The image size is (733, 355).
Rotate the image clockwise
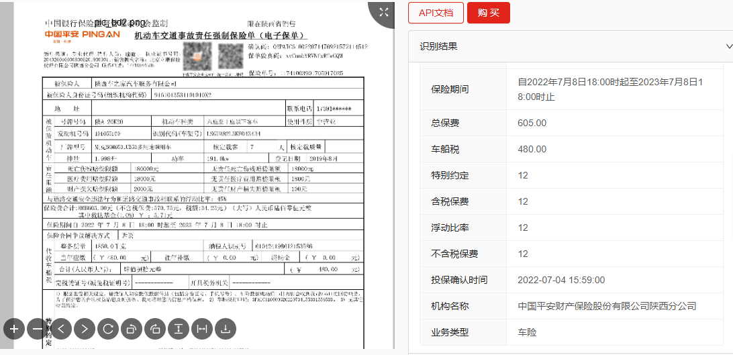(x=155, y=329)
